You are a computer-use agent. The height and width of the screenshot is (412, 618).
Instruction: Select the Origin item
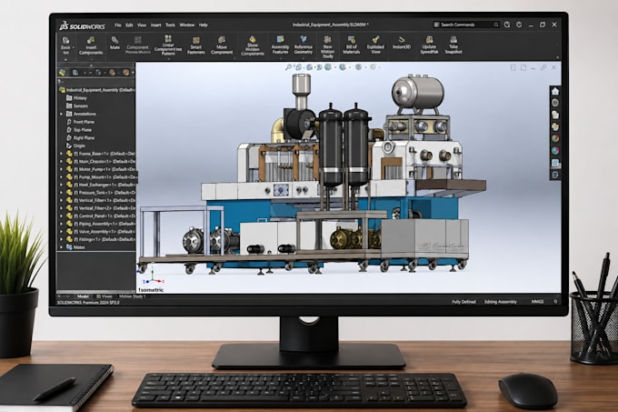(x=75, y=146)
